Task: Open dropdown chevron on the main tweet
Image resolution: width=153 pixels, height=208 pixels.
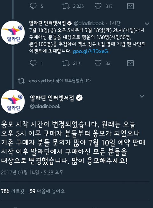Action: (142, 96)
